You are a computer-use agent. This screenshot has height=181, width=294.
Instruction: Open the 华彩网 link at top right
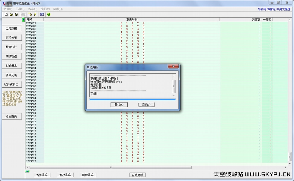262,9
